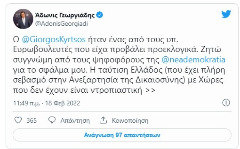The height and width of the screenshot is (149, 240).
Task: Open Άδωνις Γεωργιάδης profile picture
Action: click(x=23, y=19)
